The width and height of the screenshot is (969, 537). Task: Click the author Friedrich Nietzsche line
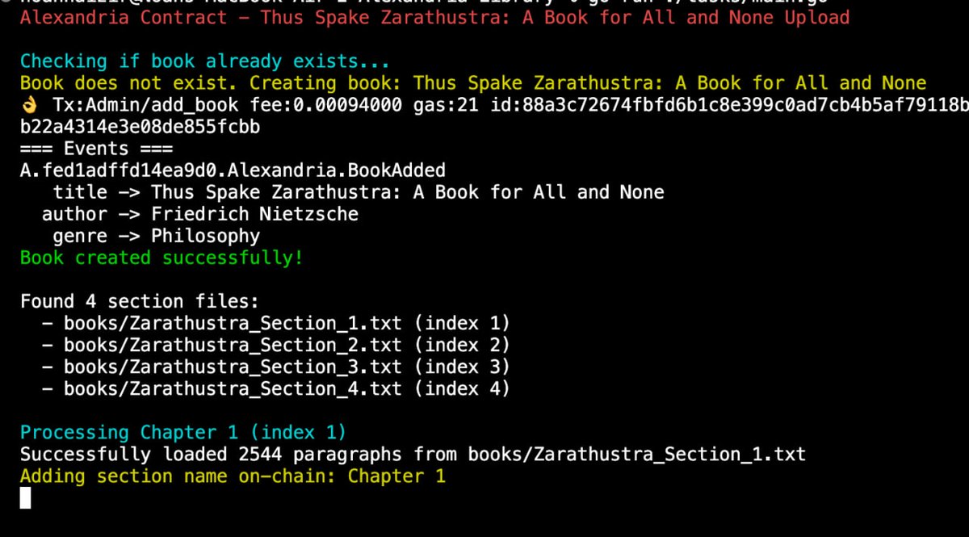click(199, 214)
